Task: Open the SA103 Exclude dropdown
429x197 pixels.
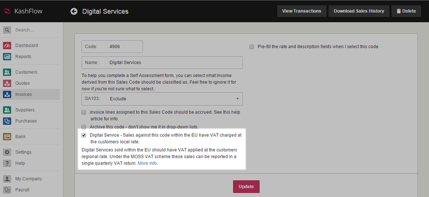Action: [x=162, y=99]
